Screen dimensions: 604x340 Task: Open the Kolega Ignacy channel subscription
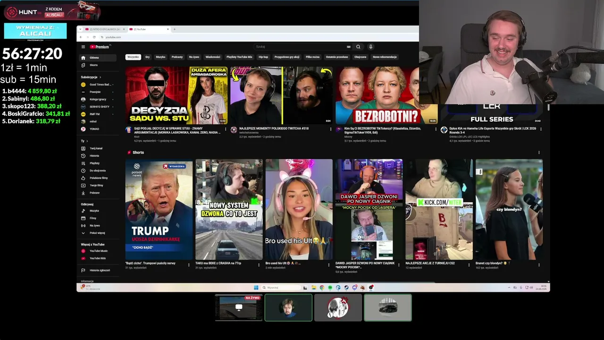coord(97,99)
